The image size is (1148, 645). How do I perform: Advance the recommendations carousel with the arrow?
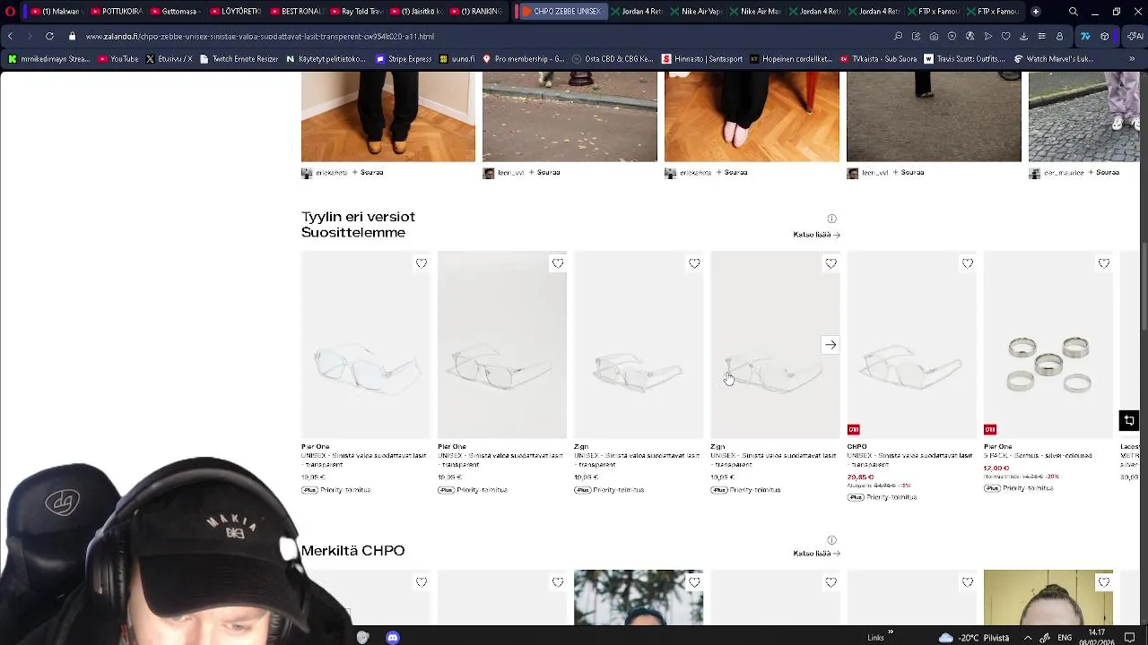pyautogui.click(x=831, y=345)
